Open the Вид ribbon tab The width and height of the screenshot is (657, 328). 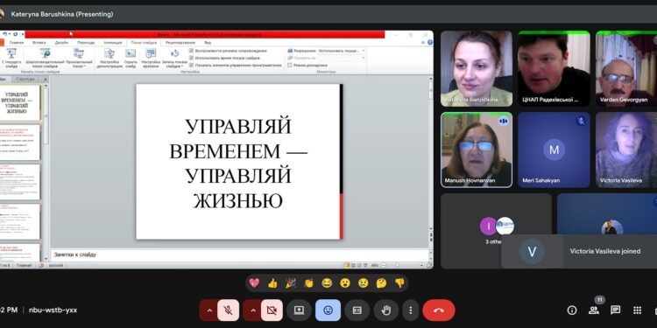pyautogui.click(x=208, y=43)
